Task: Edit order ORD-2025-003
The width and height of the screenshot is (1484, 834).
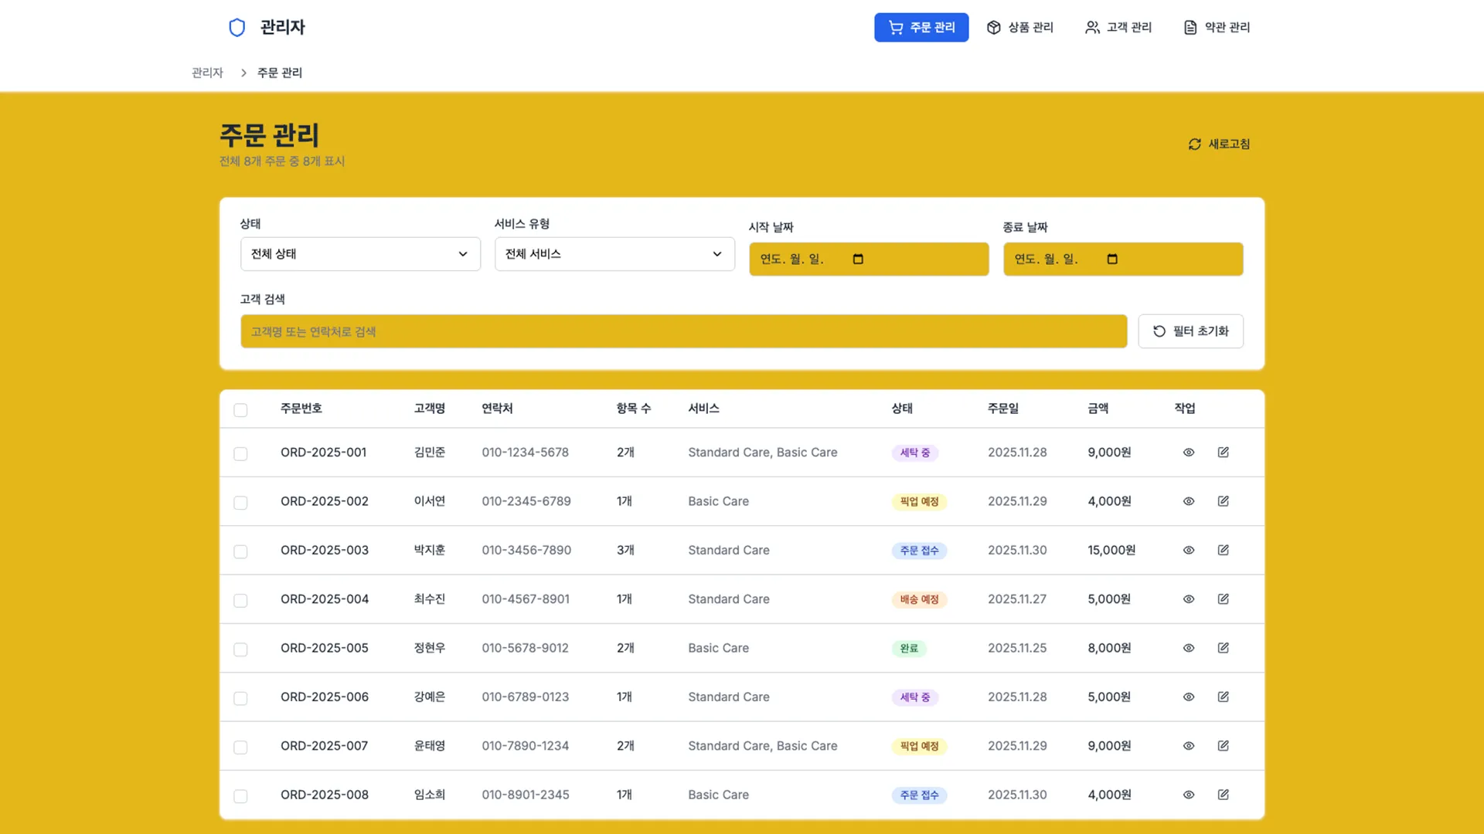Action: 1224,550
